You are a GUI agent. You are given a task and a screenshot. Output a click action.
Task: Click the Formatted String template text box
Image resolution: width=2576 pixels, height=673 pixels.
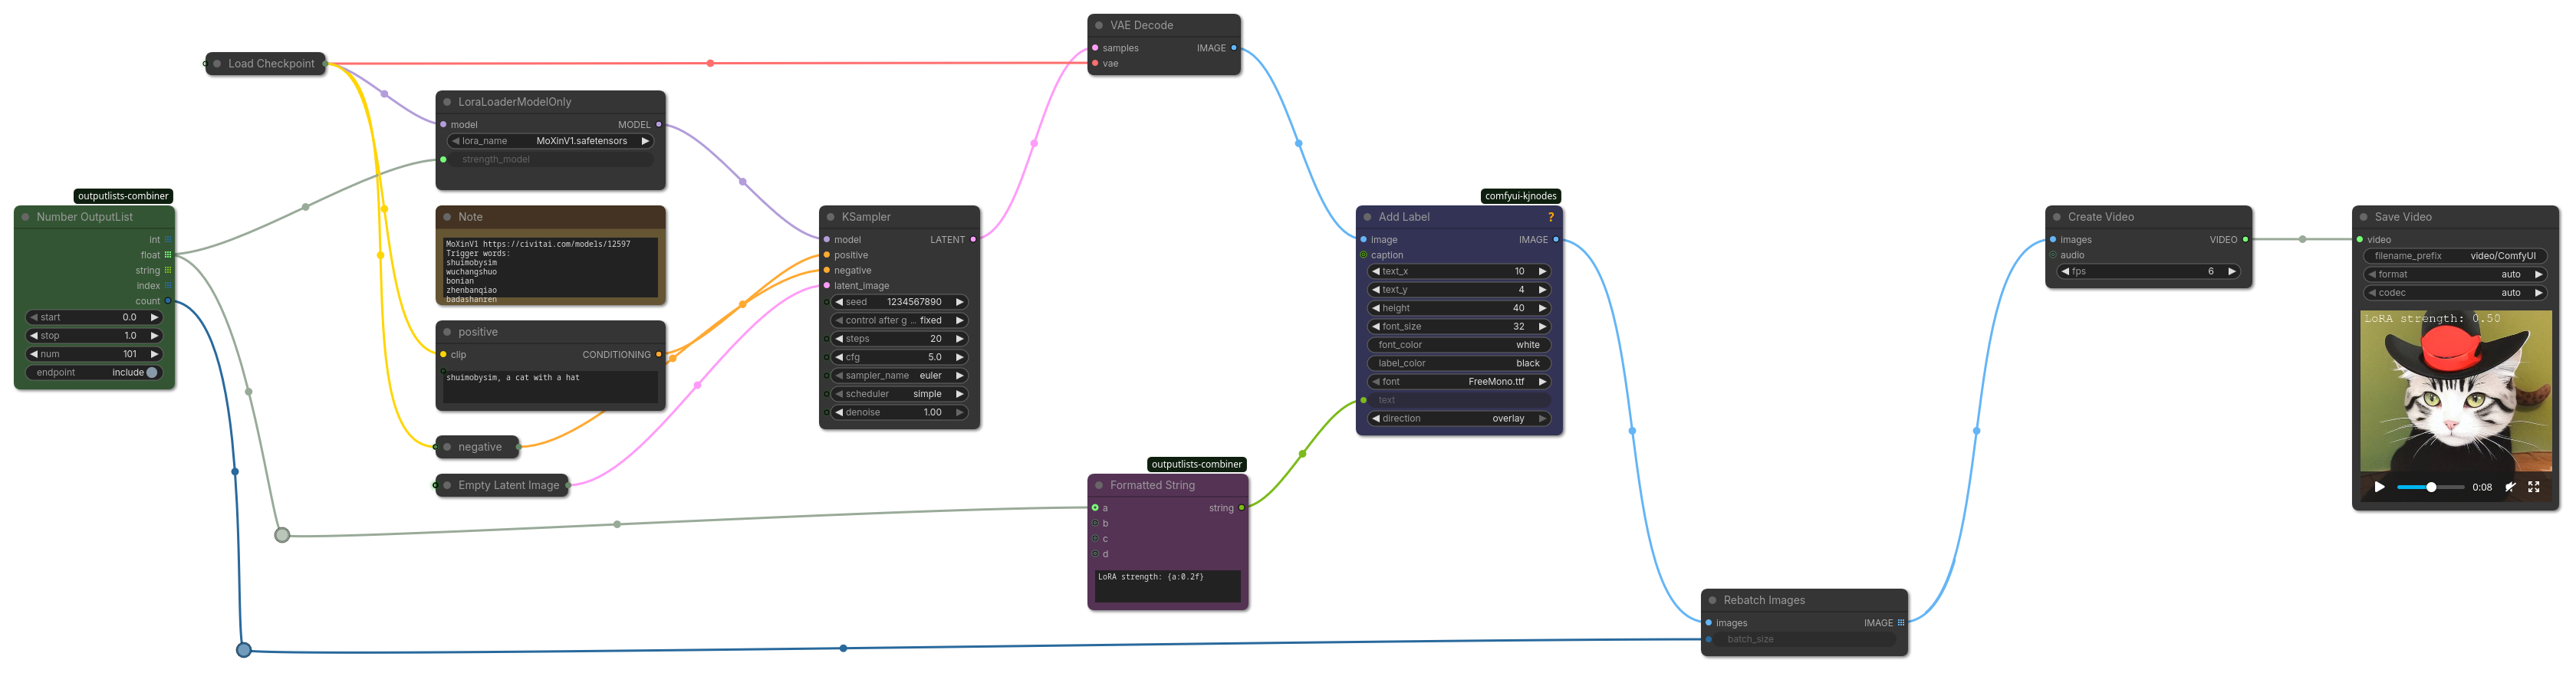(x=1167, y=586)
